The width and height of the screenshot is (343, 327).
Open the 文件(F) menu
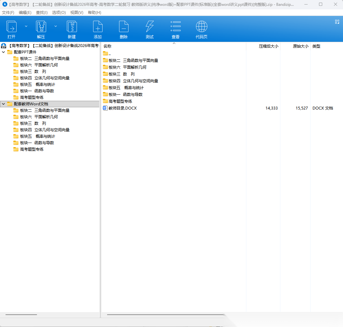coord(8,13)
